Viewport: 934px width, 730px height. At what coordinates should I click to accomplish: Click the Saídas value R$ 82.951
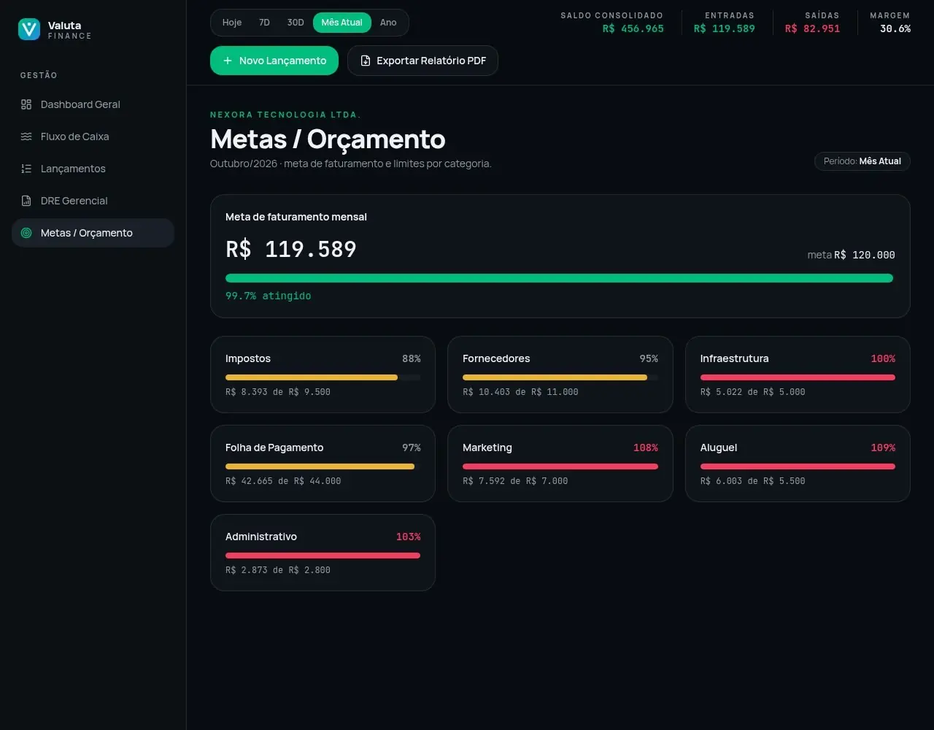point(813,28)
